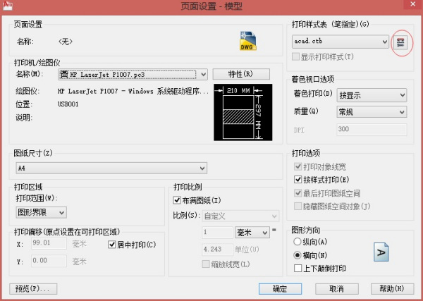Open the plot style table editor icon
The width and height of the screenshot is (423, 301).
pos(400,42)
